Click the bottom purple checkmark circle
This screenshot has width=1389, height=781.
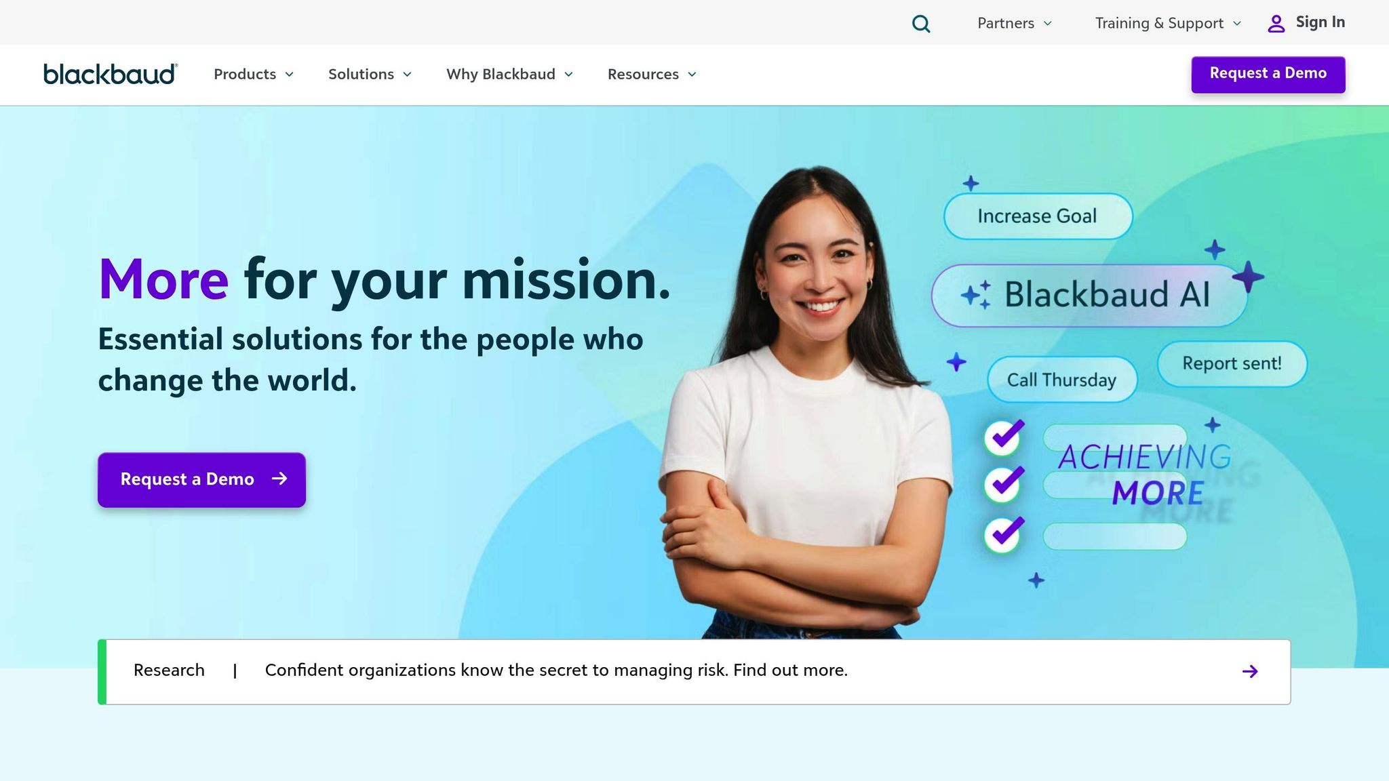pos(1004,535)
